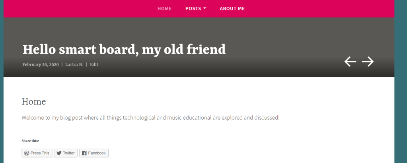The image size is (407, 163).
Task: Click the 'Facebook' share button label
Action: point(97,153)
